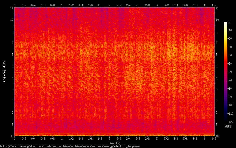Click the 1 kHz label on right axis
Viewport: 236px width, 148px height.
coord(217,124)
